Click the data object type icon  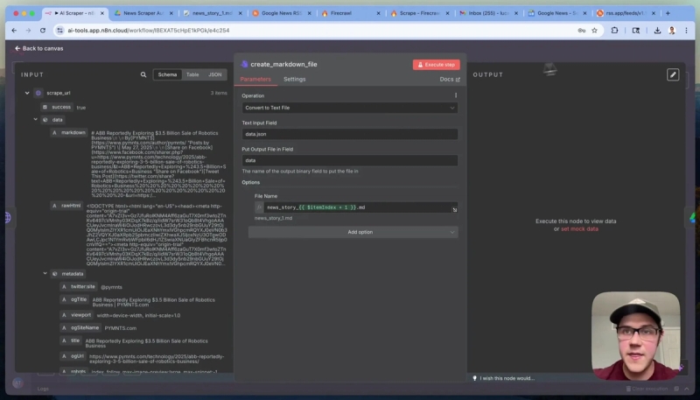click(45, 120)
